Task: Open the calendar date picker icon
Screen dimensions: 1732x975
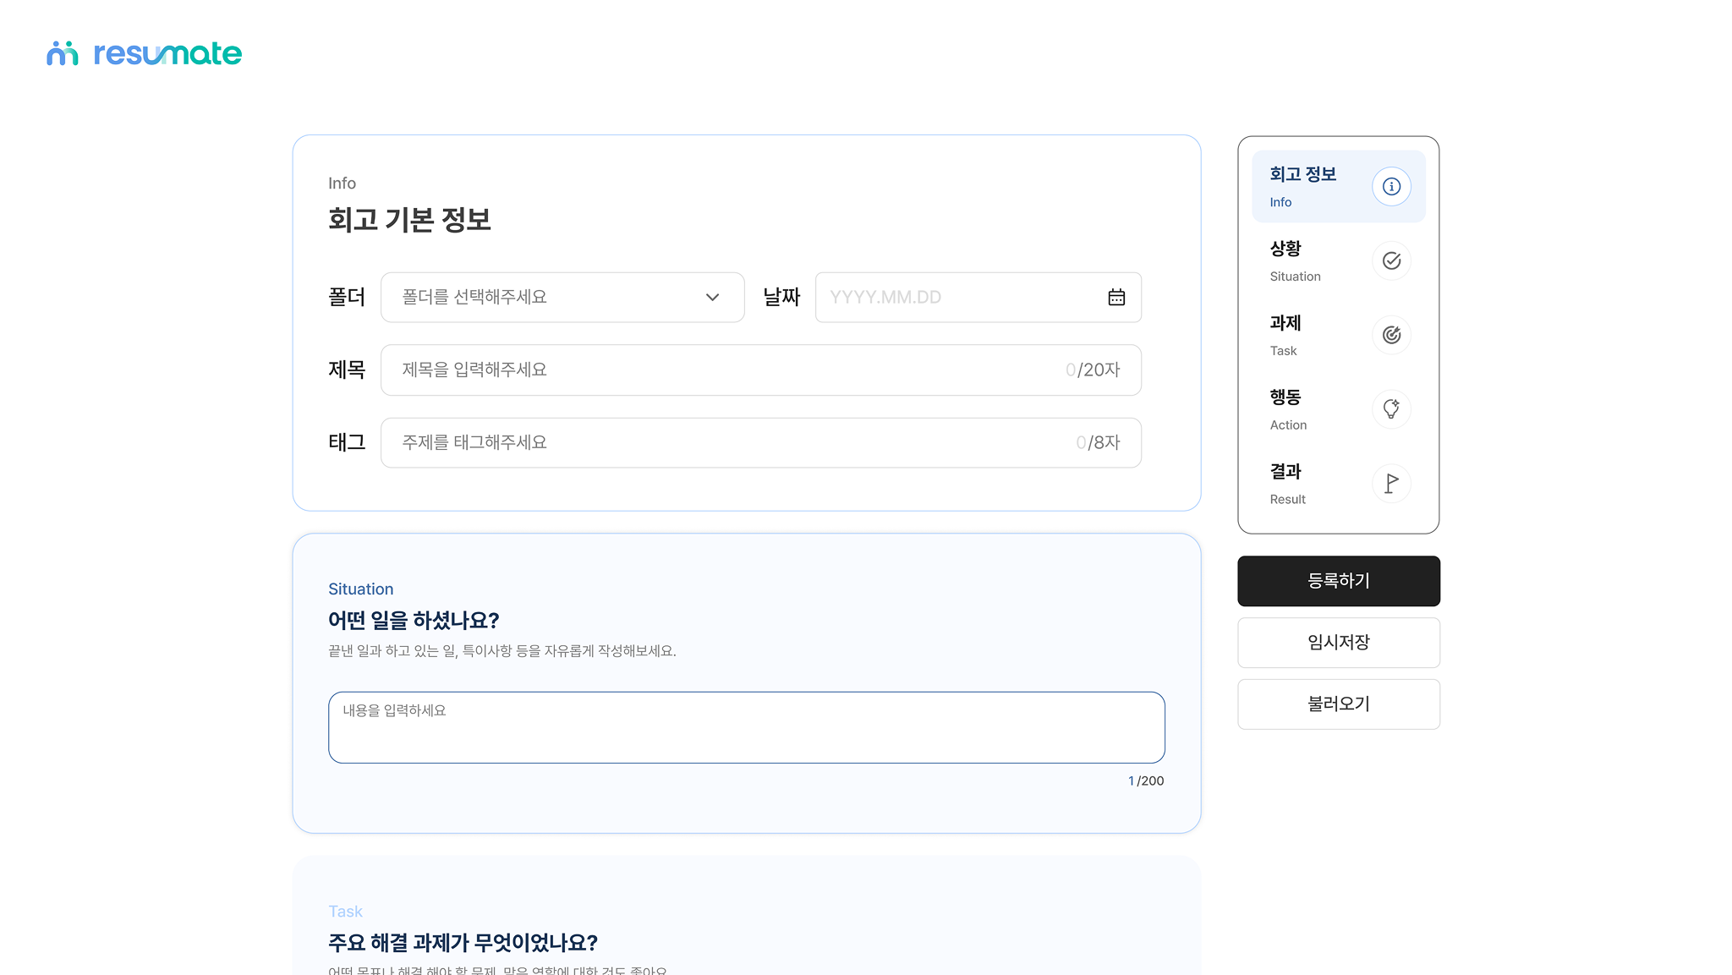Action: click(1116, 298)
